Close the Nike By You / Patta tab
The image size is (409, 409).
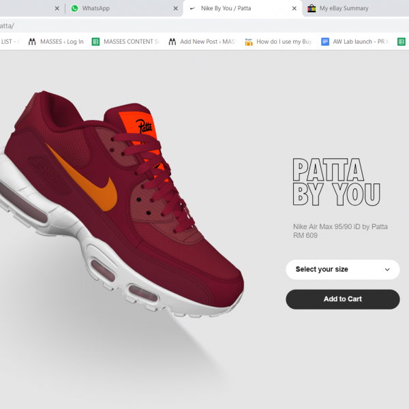294,9
